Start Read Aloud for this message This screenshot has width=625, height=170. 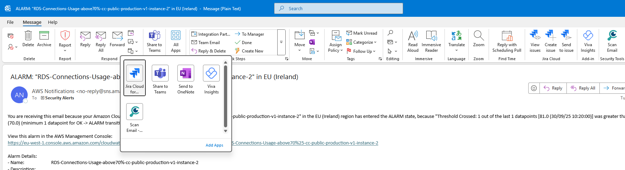413,41
